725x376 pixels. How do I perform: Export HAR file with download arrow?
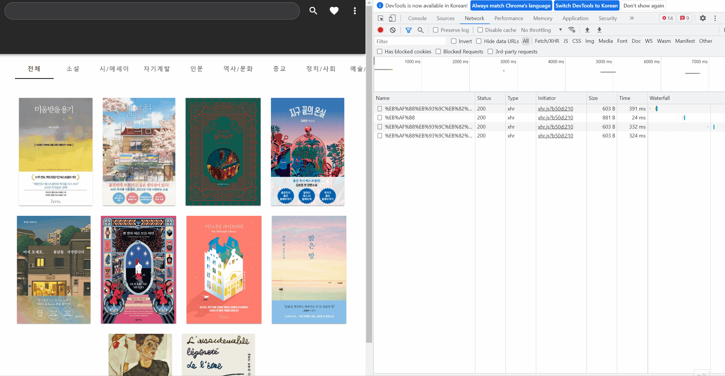click(x=599, y=30)
